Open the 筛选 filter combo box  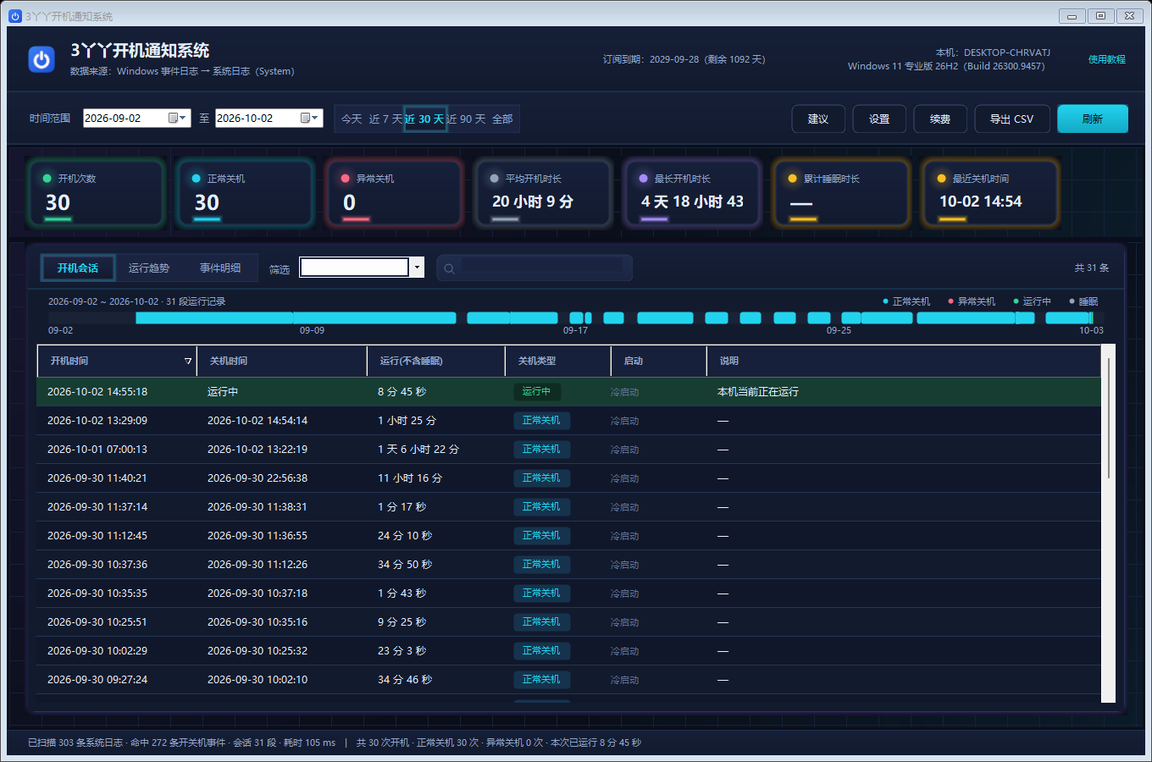pyautogui.click(x=362, y=268)
